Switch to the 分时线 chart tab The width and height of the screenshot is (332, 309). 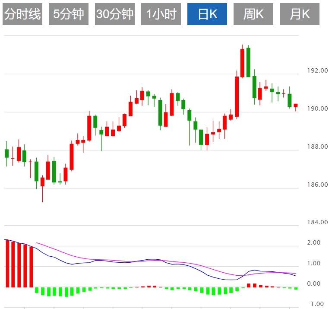pos(22,14)
